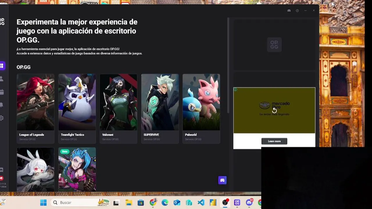Click the OP.GG section heading
372x209 pixels.
point(24,67)
